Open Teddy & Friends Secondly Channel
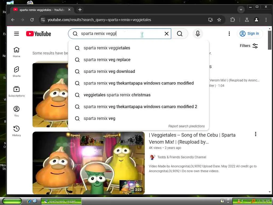273x205 pixels. (182, 157)
